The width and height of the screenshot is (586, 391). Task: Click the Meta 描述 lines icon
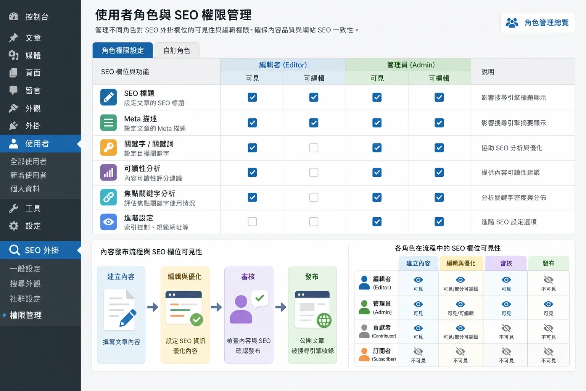[x=108, y=123]
